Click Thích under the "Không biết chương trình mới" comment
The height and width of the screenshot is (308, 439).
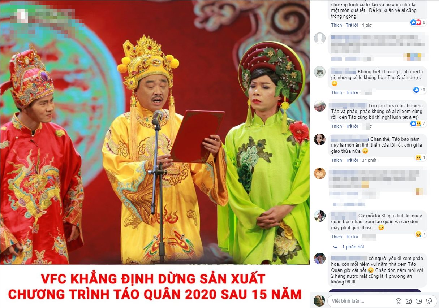336,93
